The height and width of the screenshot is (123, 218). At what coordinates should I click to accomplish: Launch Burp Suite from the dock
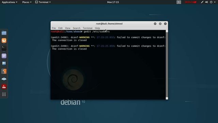click(4, 71)
